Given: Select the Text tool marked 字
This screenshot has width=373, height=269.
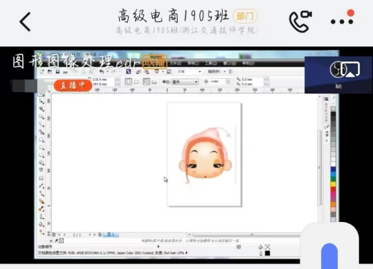Looking at the screenshot, I should tap(41, 170).
